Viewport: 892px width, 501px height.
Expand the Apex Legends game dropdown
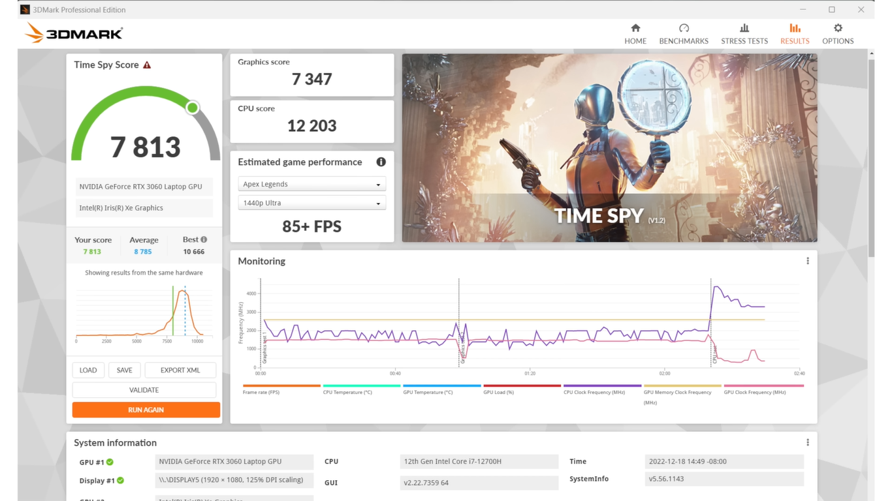pos(311,185)
